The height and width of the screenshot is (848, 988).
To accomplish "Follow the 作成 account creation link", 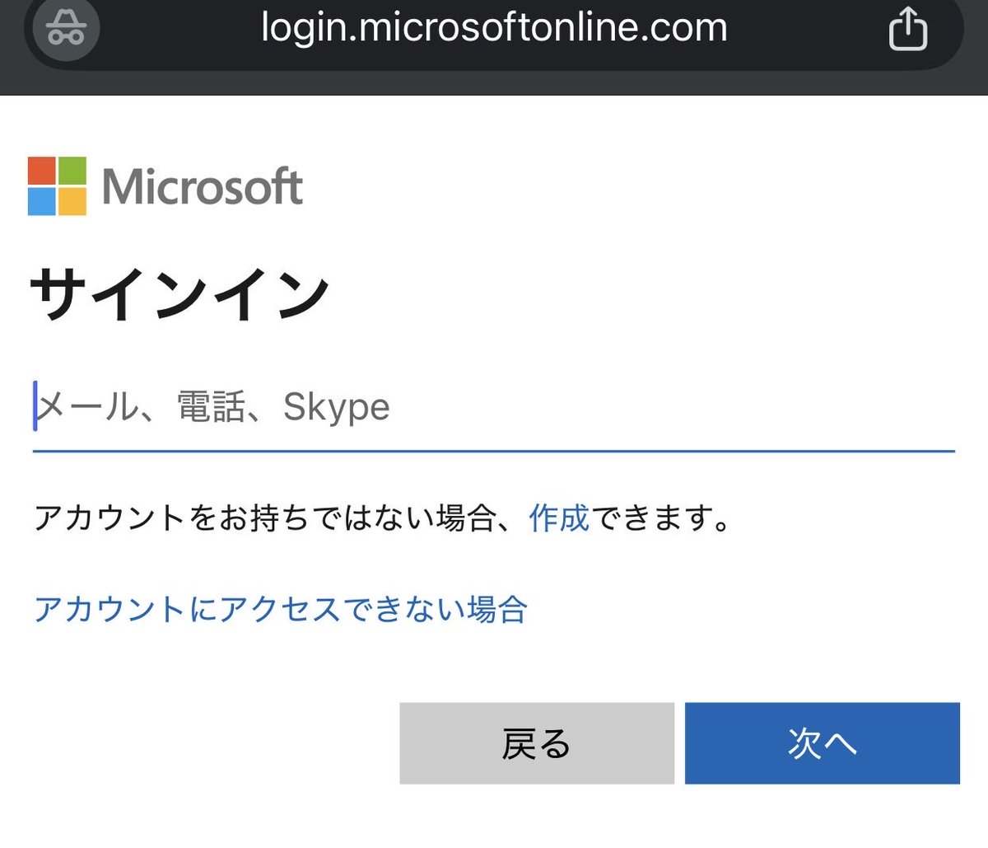I will click(559, 518).
